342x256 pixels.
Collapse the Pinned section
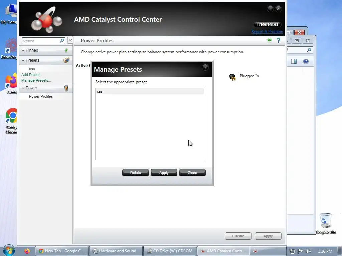(x=23, y=50)
